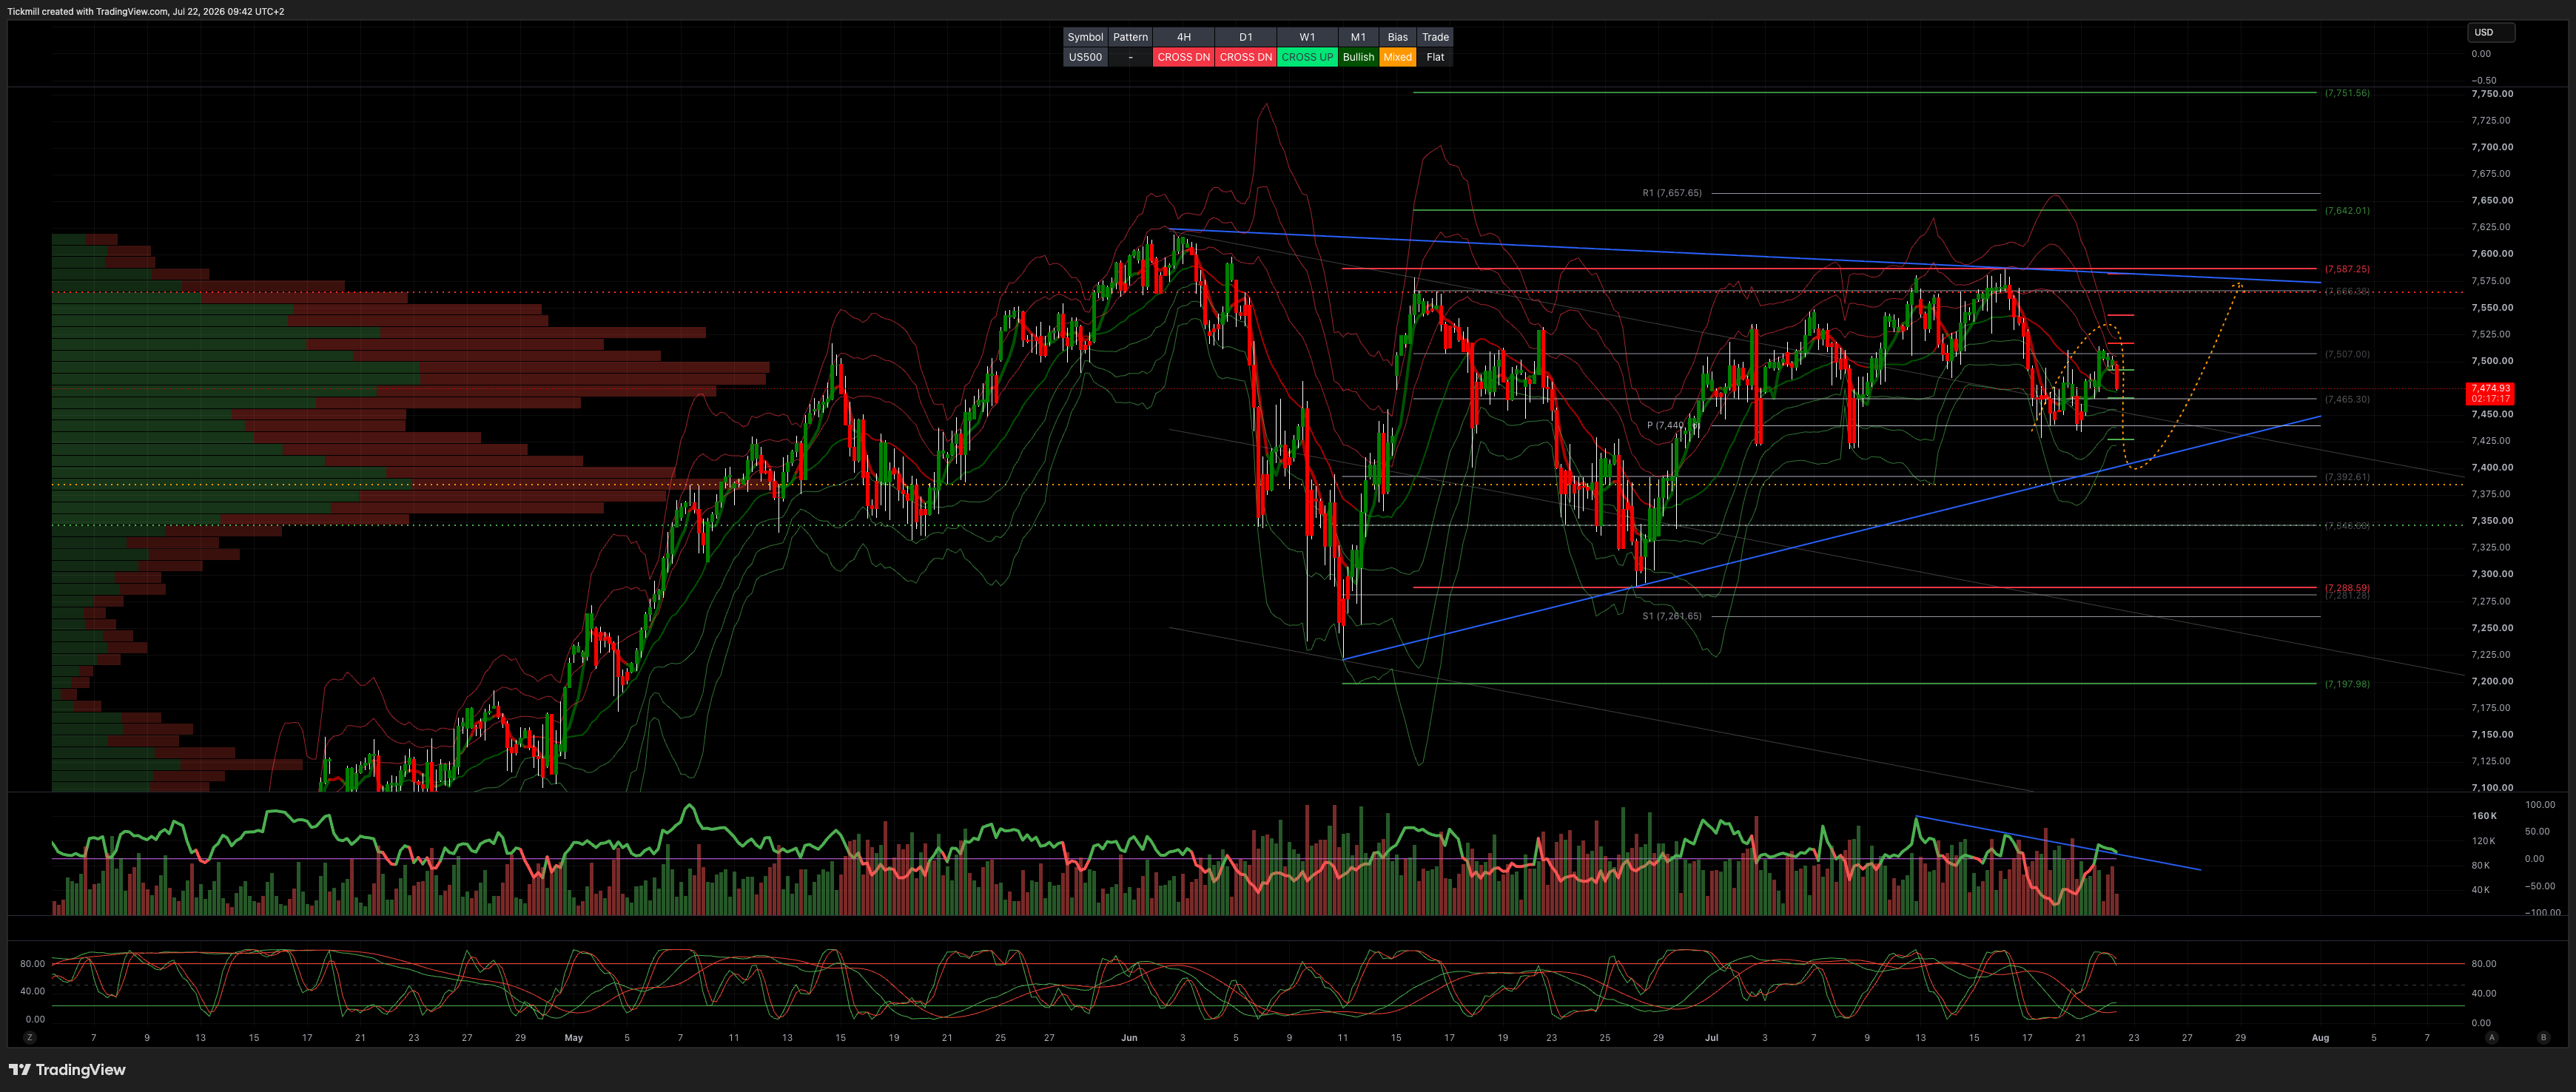The width and height of the screenshot is (2576, 1092).
Task: Click the Aug marker on the time axis
Action: click(x=2320, y=1038)
